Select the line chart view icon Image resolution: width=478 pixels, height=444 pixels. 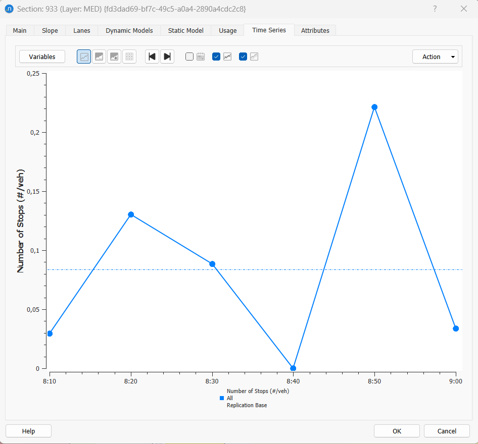pos(84,57)
